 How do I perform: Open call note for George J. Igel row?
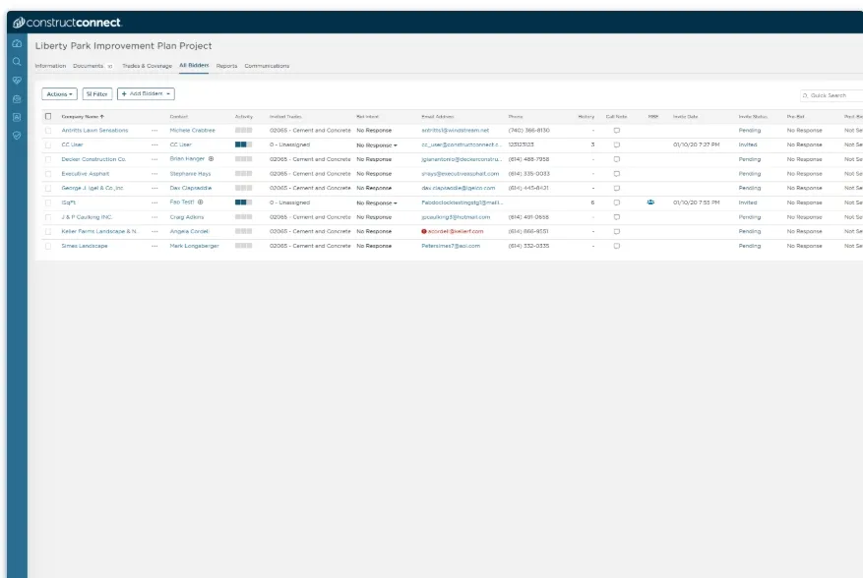(616, 188)
